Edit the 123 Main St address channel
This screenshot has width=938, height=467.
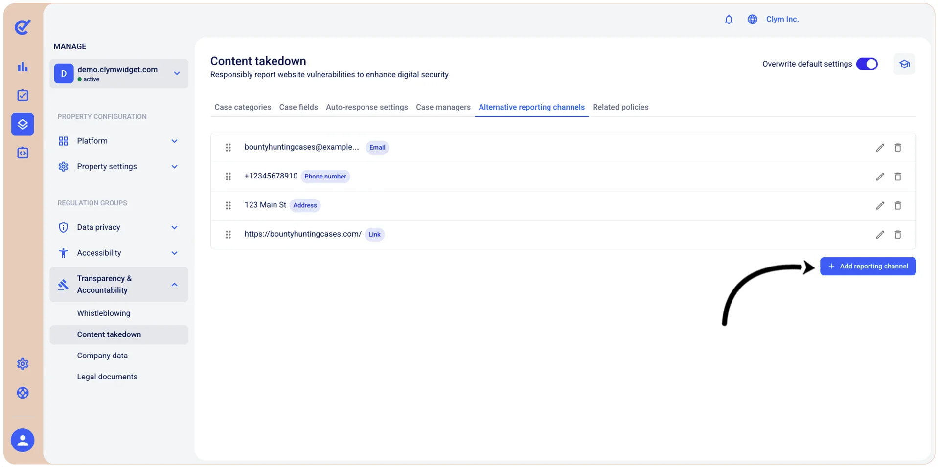tap(880, 205)
